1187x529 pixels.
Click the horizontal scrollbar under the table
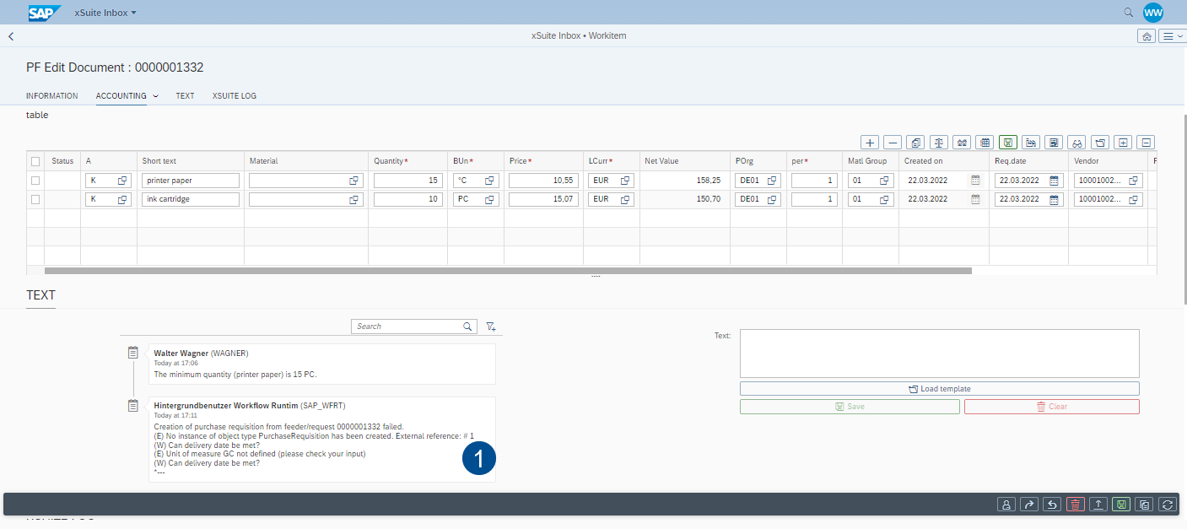(x=508, y=271)
